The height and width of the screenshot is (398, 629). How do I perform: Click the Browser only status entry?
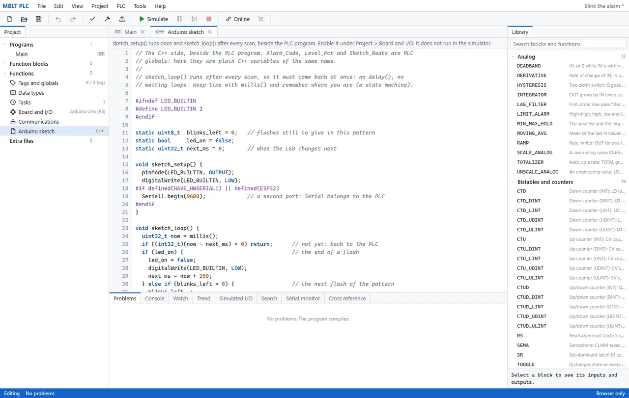[610, 393]
